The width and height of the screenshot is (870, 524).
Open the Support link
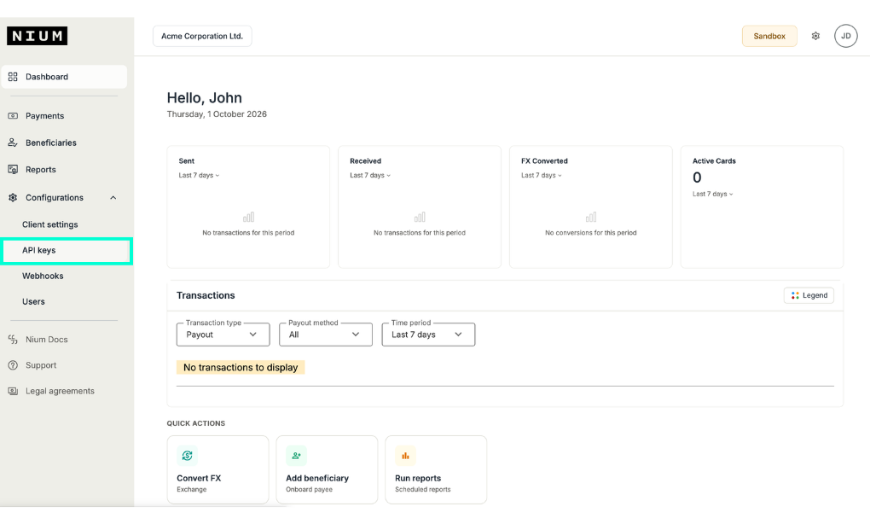click(x=41, y=365)
